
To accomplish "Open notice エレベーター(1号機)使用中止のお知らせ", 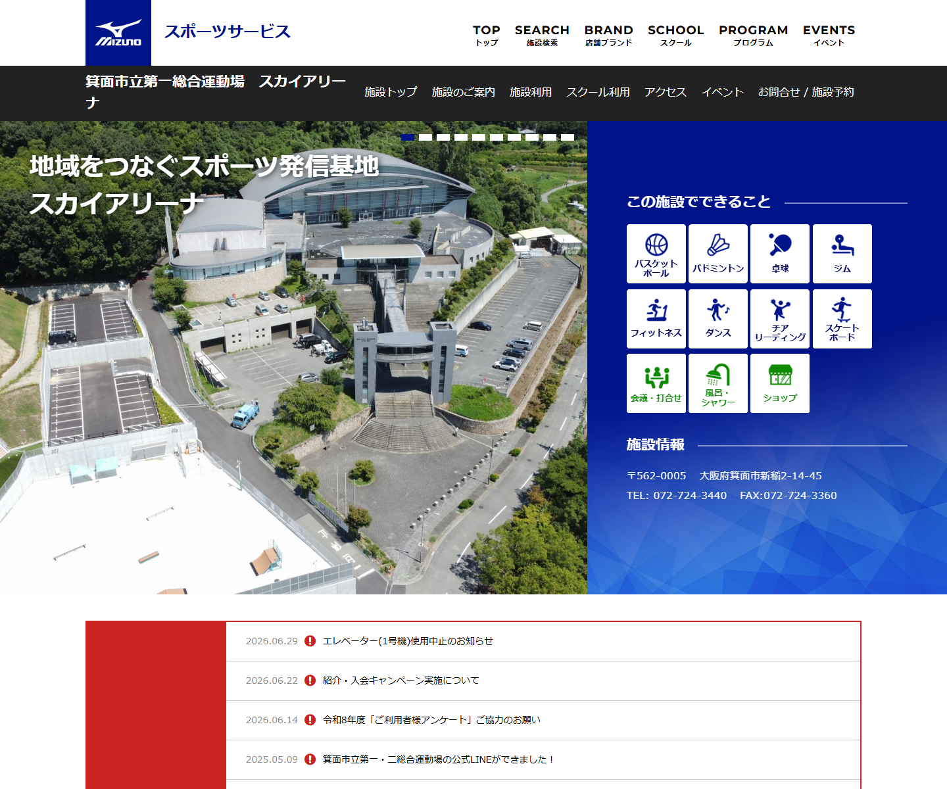I will 408,641.
